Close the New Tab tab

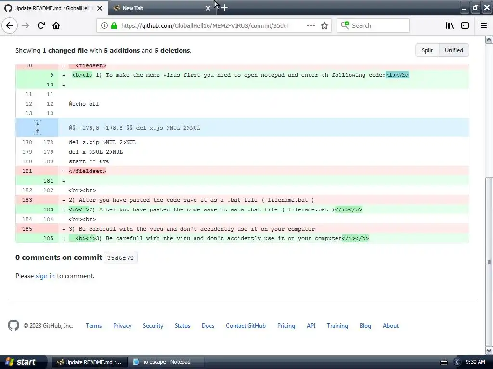click(208, 8)
